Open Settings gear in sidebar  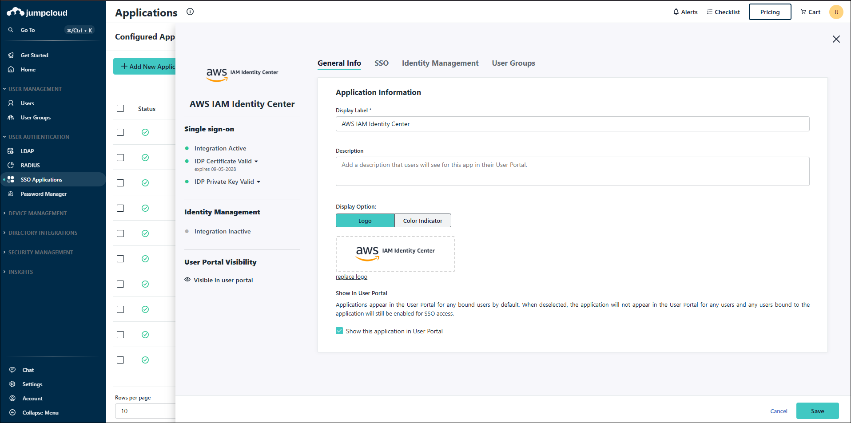[x=12, y=384]
